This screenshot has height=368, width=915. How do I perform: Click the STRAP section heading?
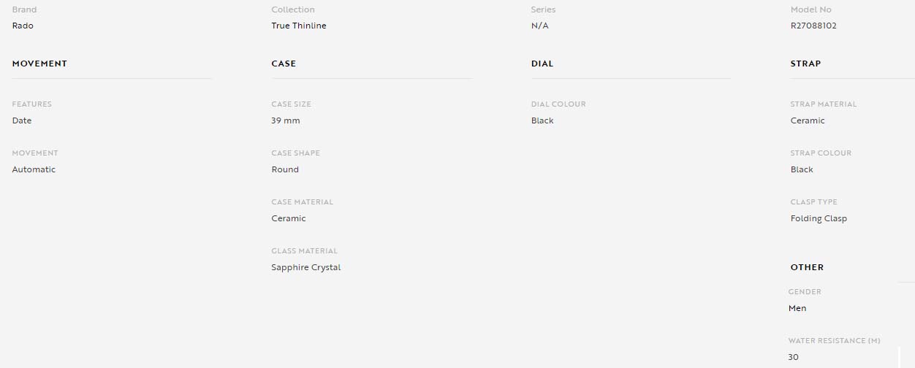coord(805,64)
